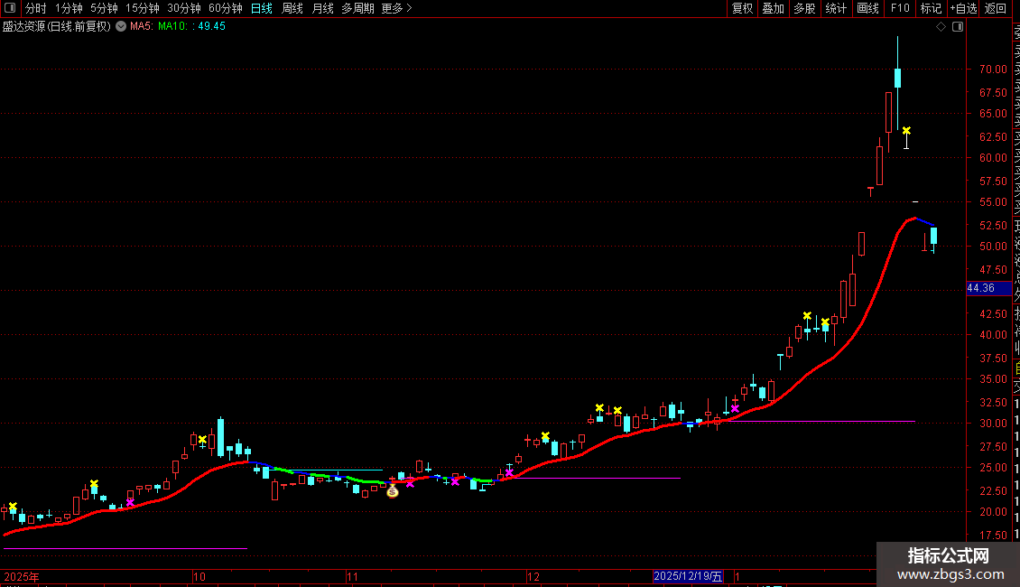This screenshot has width=1020, height=587.
Task: Click the diamond icon at chart top-right
Action: 941,27
